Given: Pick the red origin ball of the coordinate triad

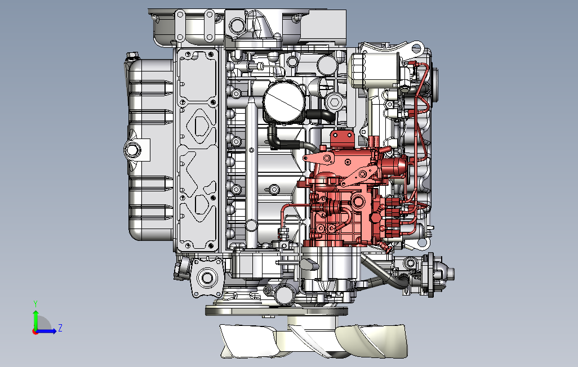Looking at the screenshot, I should (x=35, y=332).
